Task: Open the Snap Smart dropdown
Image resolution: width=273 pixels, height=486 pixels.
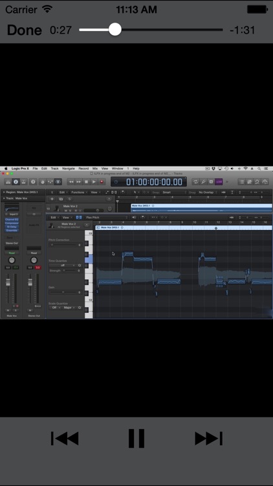Action: tap(173, 192)
